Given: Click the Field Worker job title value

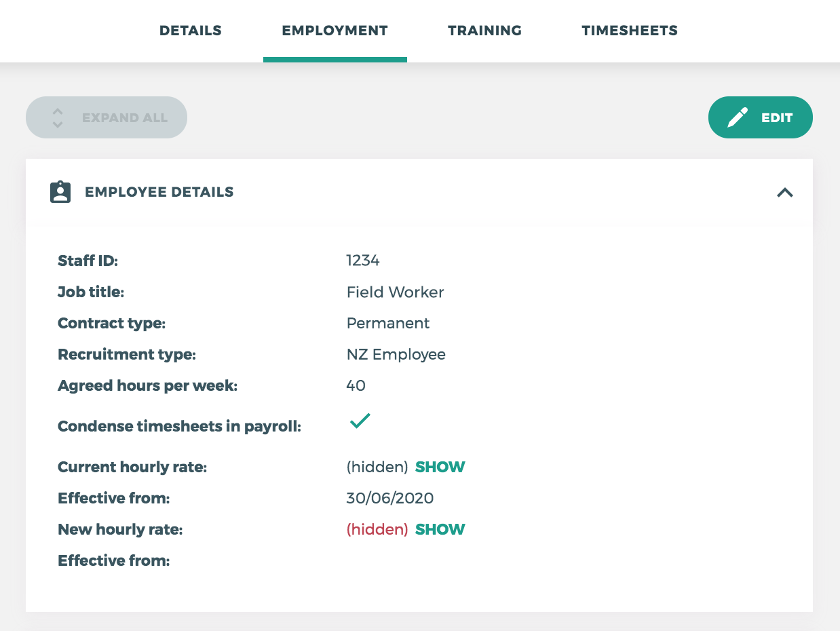Looking at the screenshot, I should [x=395, y=292].
